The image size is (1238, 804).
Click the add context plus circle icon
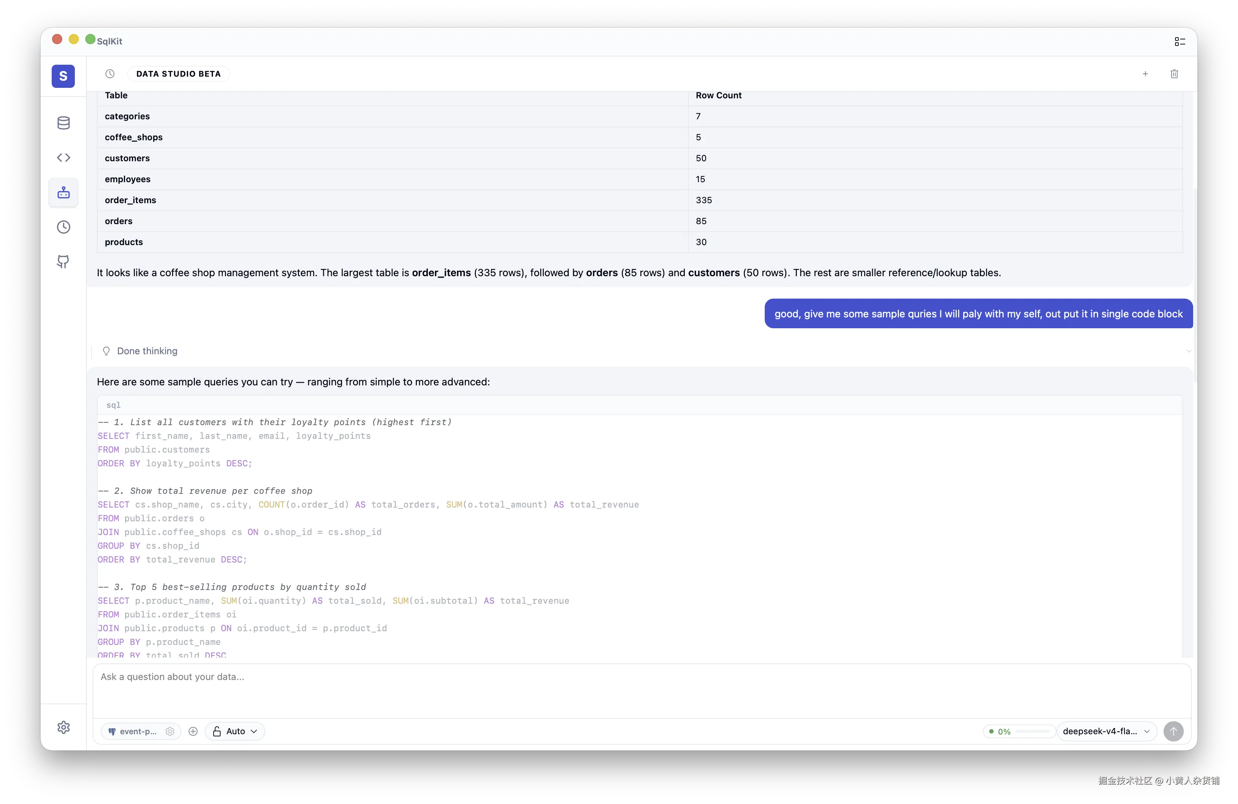193,731
